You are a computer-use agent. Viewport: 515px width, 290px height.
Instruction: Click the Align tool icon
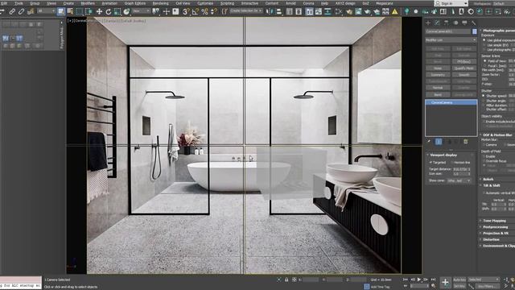tap(279, 11)
